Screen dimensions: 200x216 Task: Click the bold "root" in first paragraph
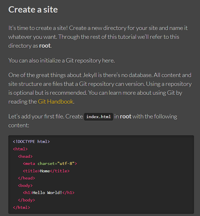coord(45,46)
